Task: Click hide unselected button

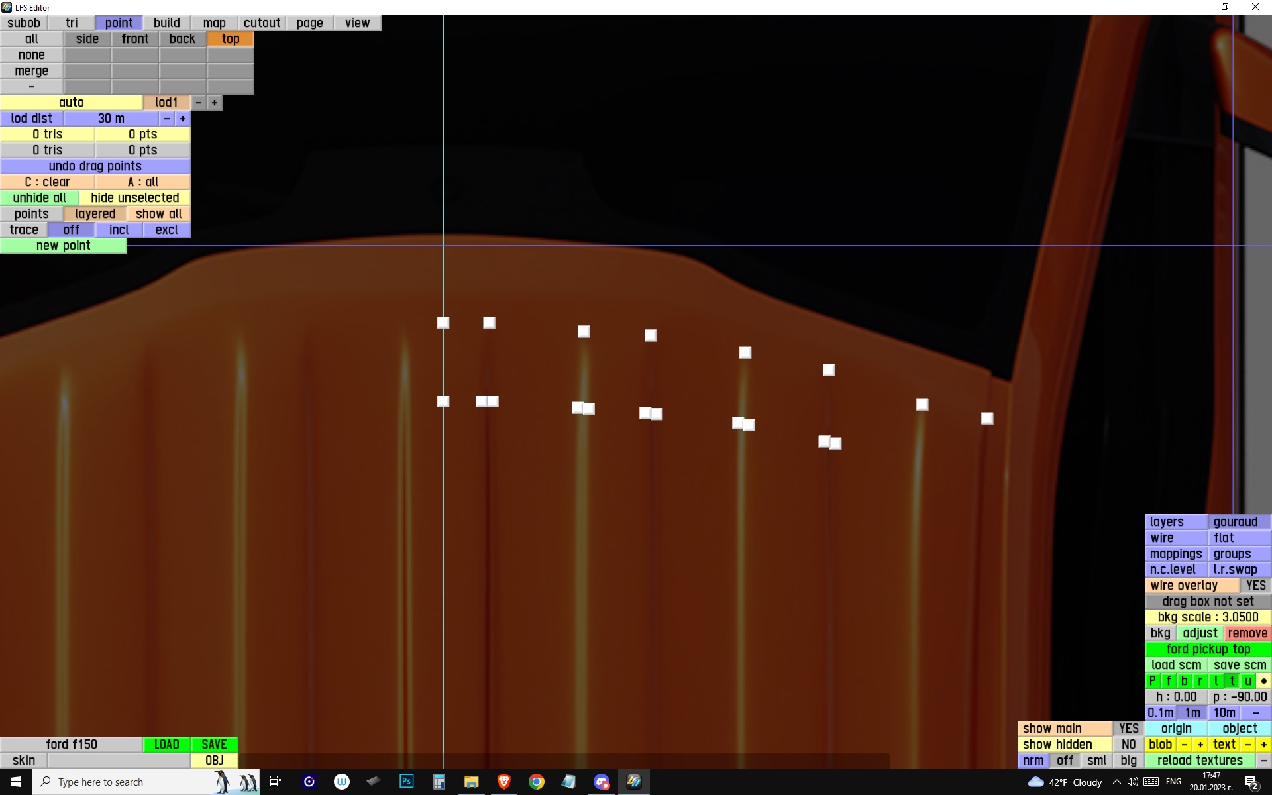Action: coord(134,197)
